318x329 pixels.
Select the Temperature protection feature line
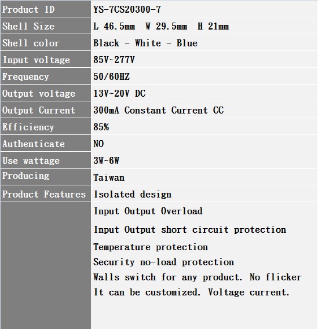(x=151, y=247)
